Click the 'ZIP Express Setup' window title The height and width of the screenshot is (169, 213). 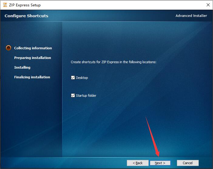pyautogui.click(x=25, y=5)
